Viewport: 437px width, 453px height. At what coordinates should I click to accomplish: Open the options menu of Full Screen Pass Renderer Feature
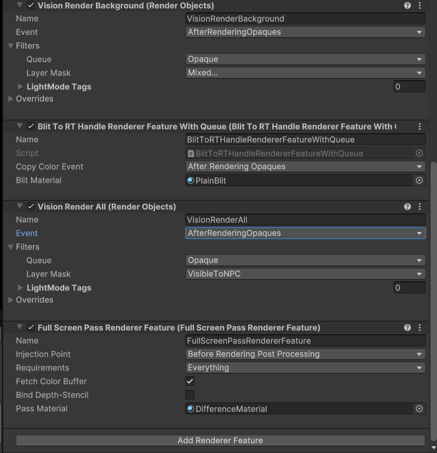point(420,327)
